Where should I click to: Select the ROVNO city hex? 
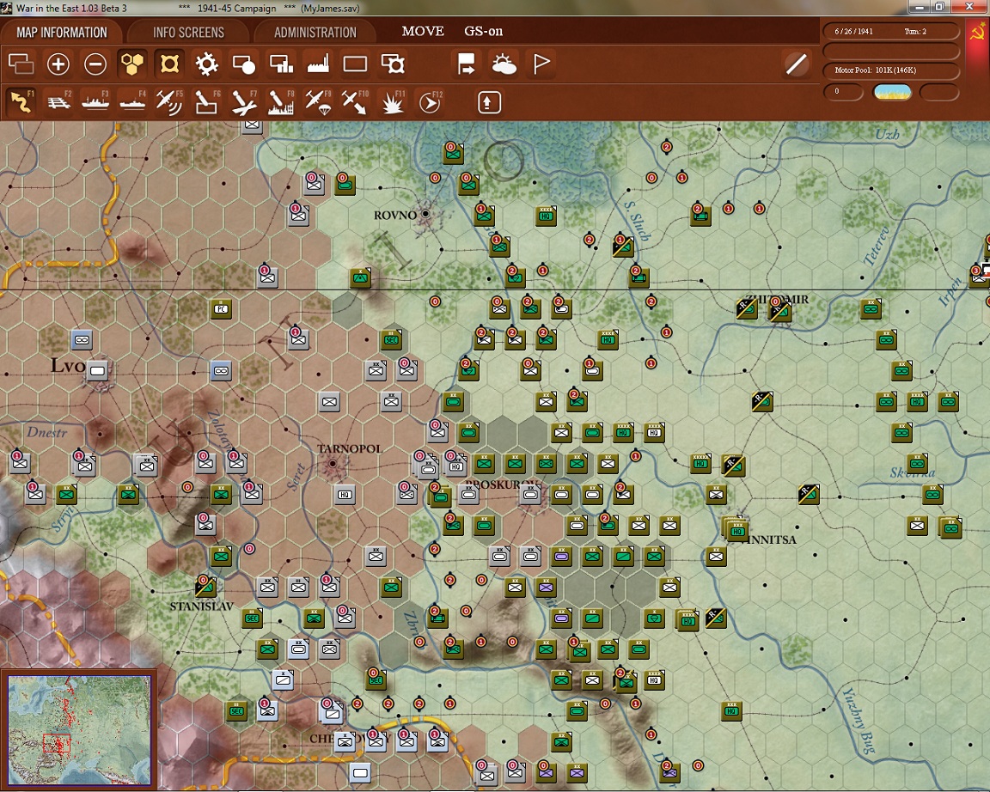[425, 214]
